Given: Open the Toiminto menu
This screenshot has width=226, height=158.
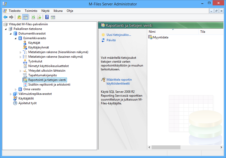Looking at the screenshot, I should (31, 11).
